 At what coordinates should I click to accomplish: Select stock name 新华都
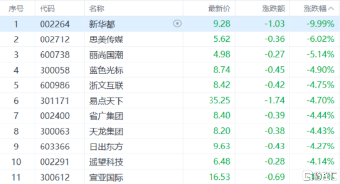[x=102, y=24]
